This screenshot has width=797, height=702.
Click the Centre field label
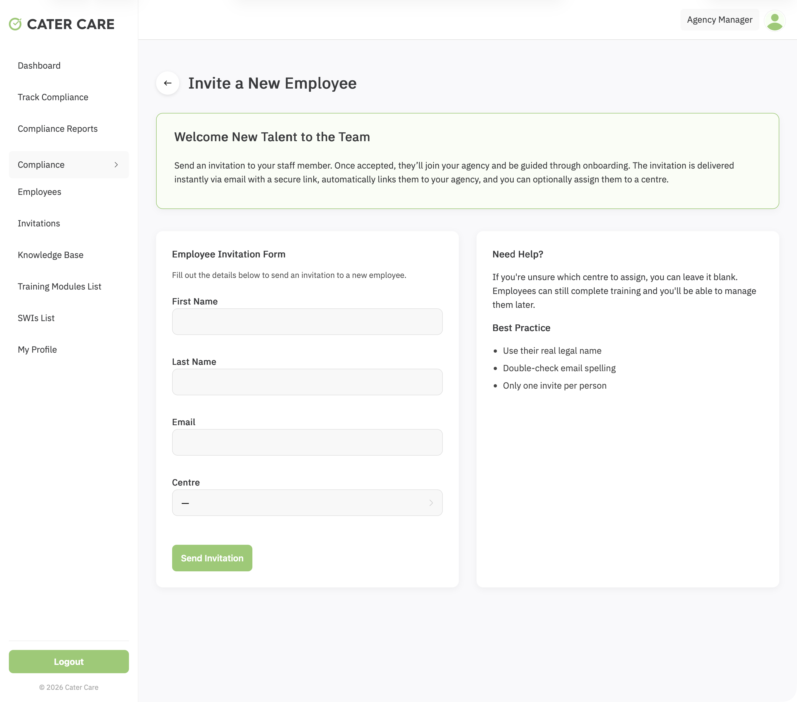coord(186,482)
